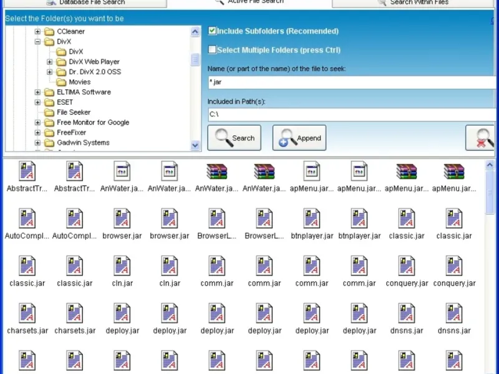The height and width of the screenshot is (374, 499).
Task: Click cln.jar icon next to comm.jar
Action: pyautogui.click(x=169, y=266)
